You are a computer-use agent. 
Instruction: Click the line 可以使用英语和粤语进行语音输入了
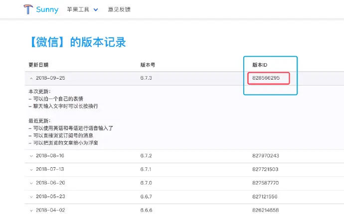click(71, 128)
